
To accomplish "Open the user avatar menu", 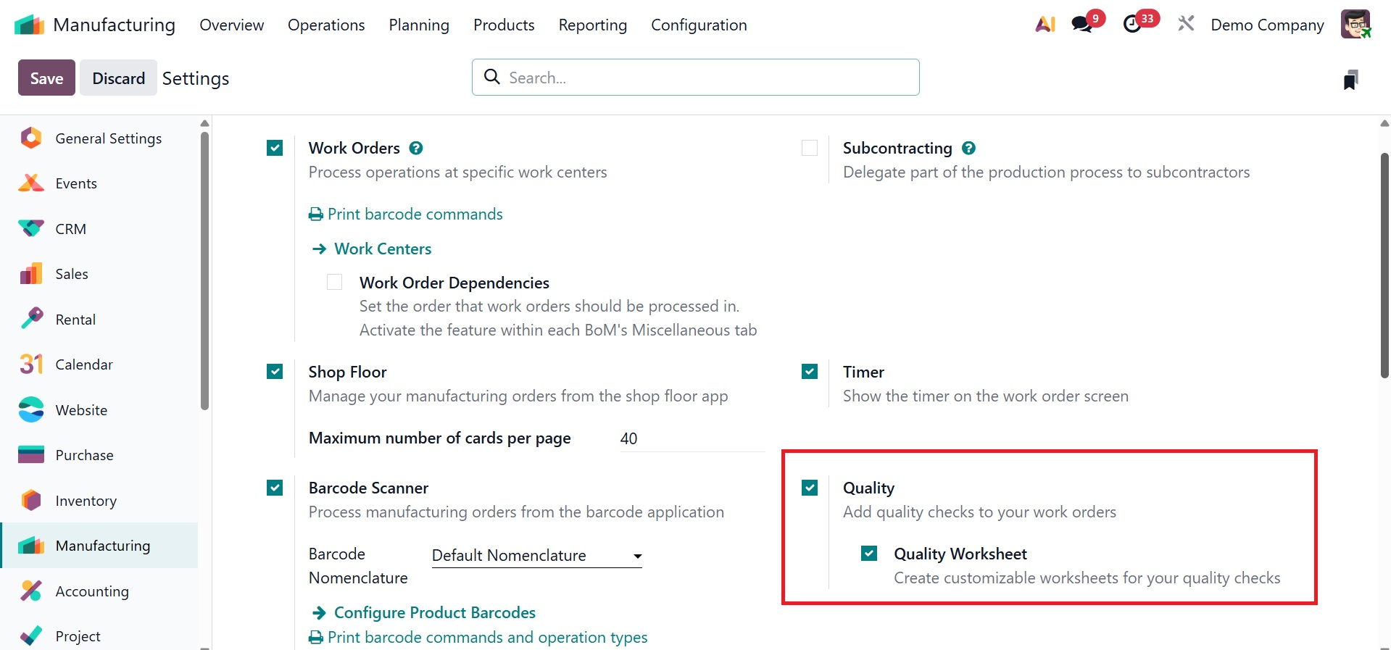I will click(x=1355, y=25).
